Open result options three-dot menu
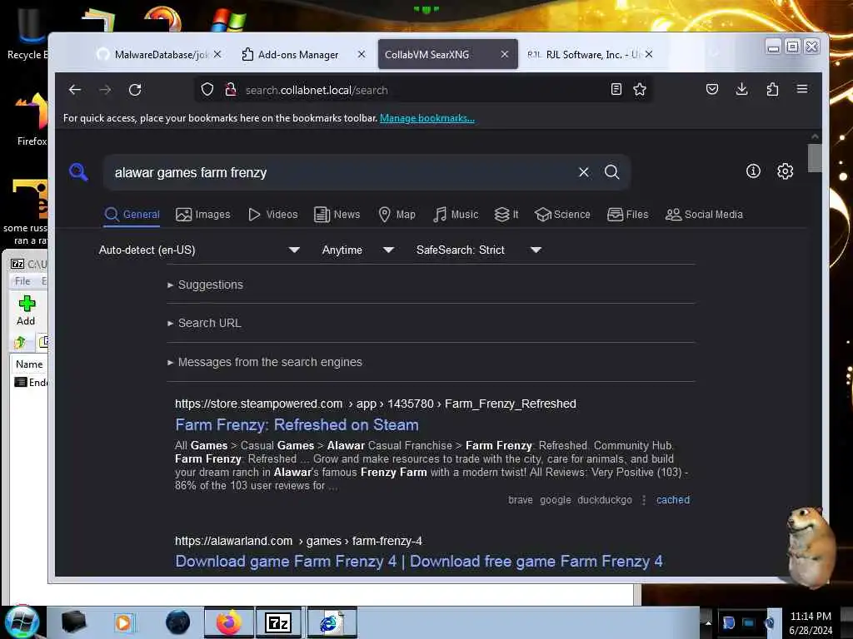The image size is (853, 639). 644,500
